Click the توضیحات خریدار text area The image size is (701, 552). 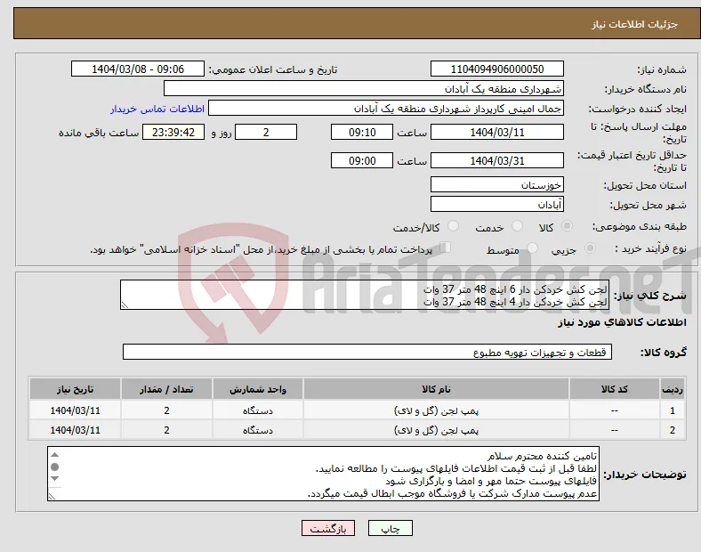(323, 474)
